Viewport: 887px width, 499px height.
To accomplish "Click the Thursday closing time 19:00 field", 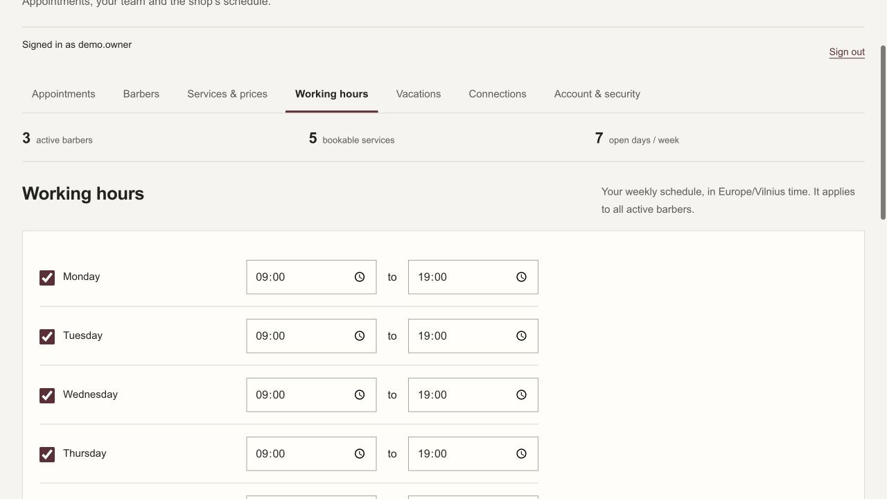I will (x=473, y=454).
